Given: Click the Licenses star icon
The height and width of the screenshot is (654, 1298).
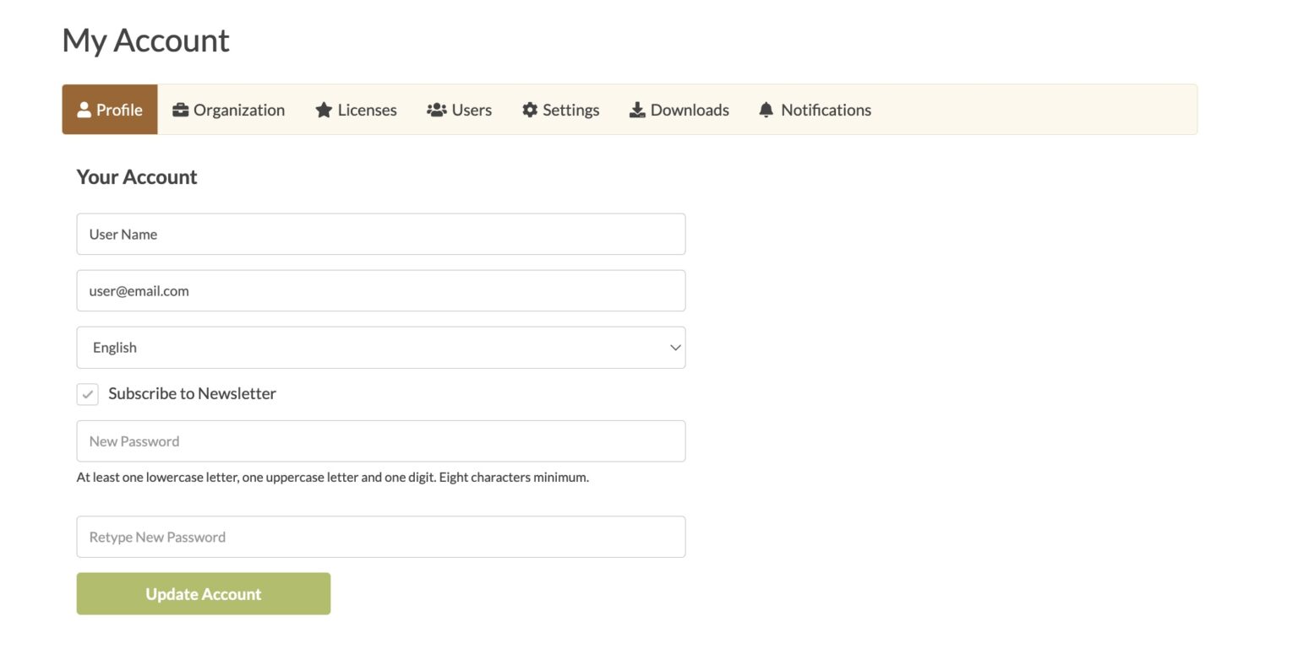Looking at the screenshot, I should pos(323,110).
